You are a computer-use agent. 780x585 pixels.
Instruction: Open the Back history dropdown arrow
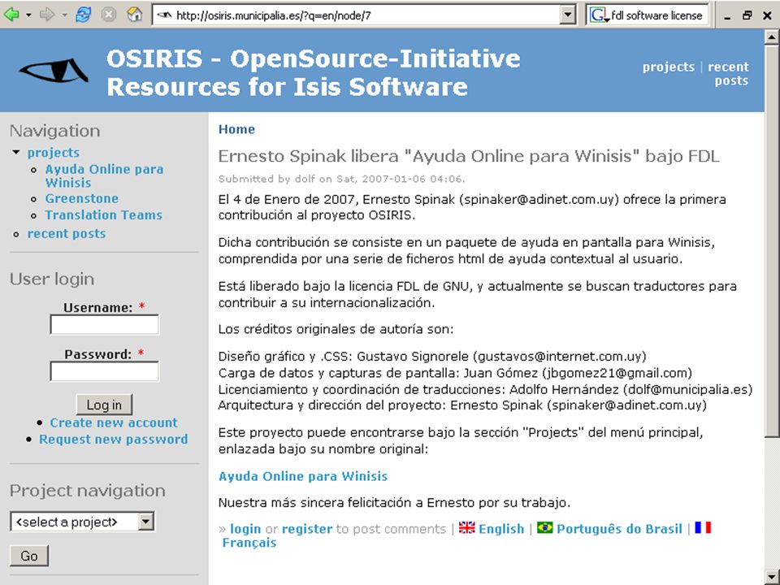29,15
